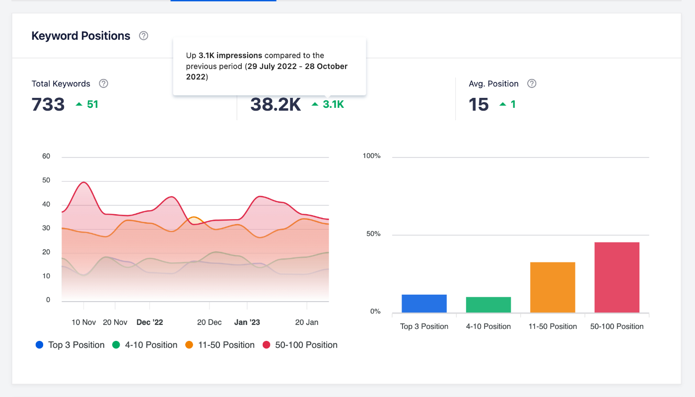Click the 20 Dec axis label
Screen dimensions: 695x397
[209, 322]
